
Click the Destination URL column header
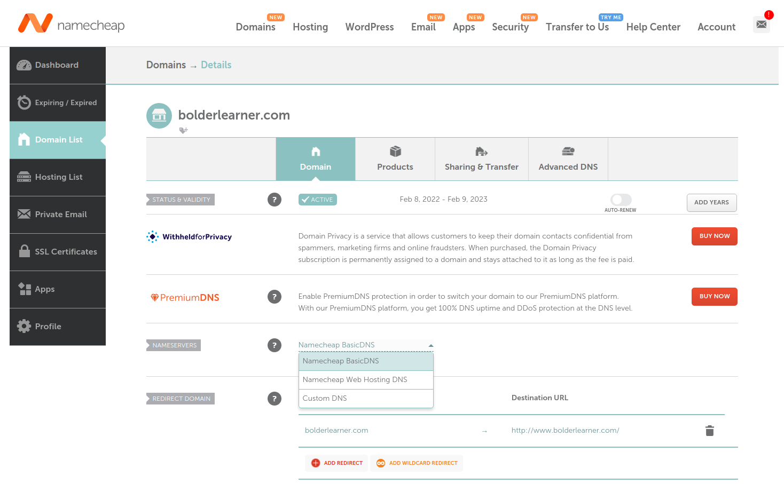coord(540,398)
